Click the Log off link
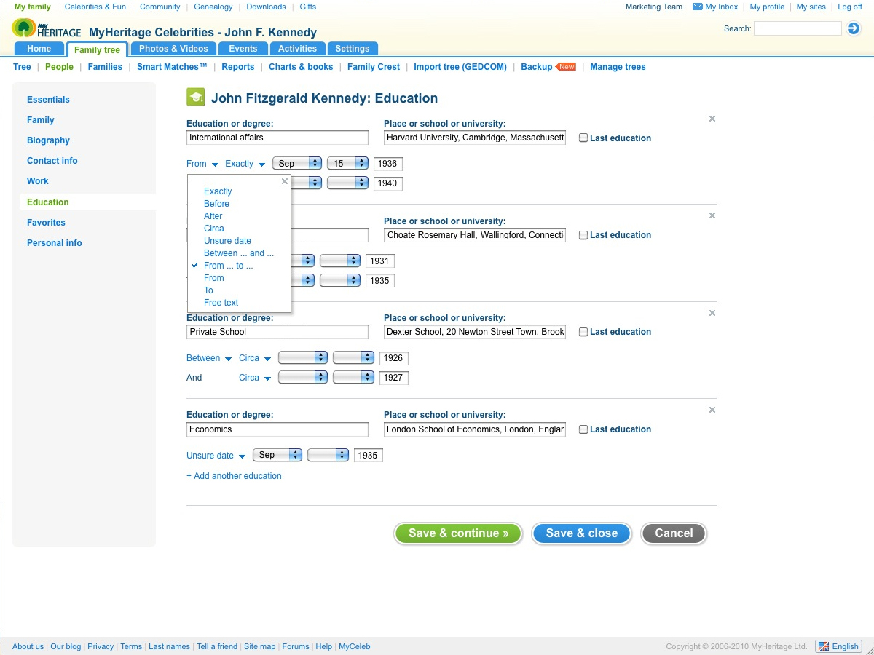874x655 pixels. point(850,7)
